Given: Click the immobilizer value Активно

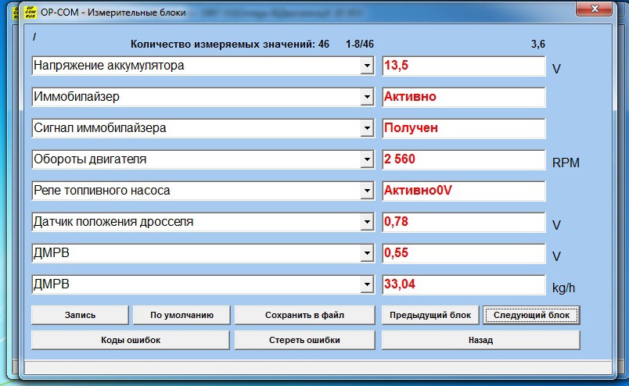Looking at the screenshot, I should tap(464, 97).
